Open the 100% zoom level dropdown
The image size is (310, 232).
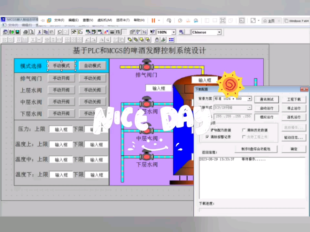173,32
